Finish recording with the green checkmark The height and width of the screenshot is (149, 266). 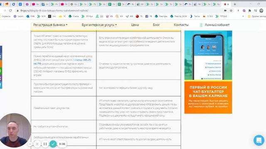tap(53, 144)
